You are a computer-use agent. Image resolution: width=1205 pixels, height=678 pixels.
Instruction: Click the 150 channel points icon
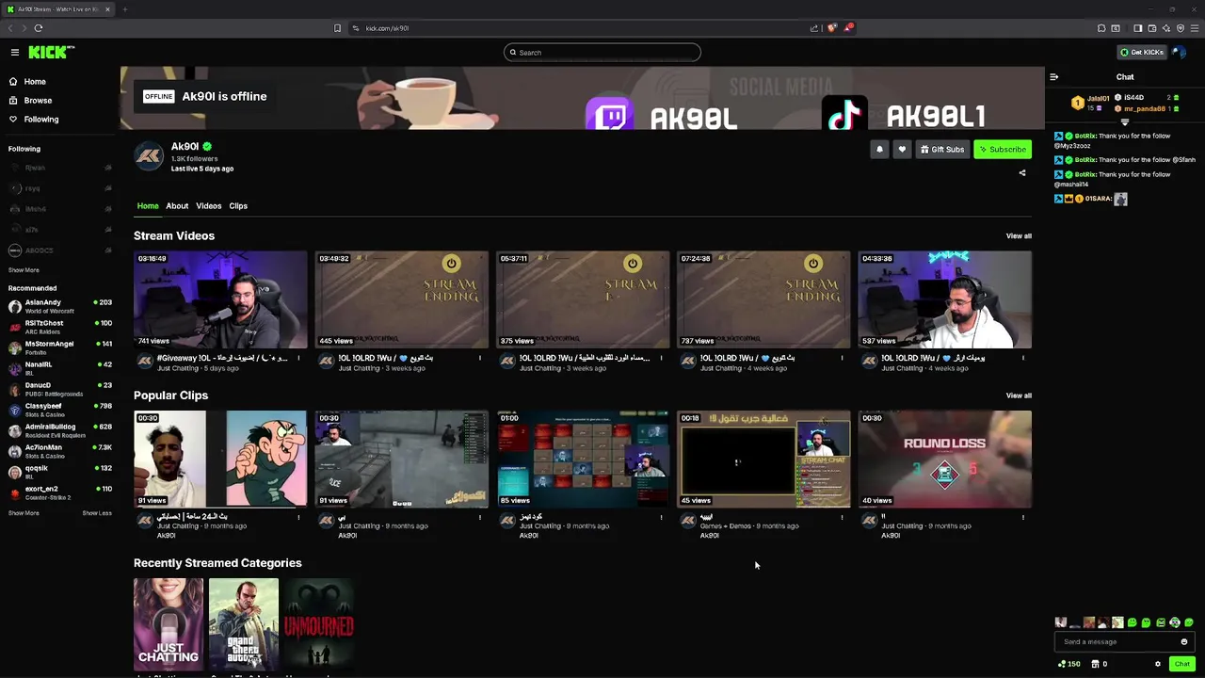coord(1068,664)
